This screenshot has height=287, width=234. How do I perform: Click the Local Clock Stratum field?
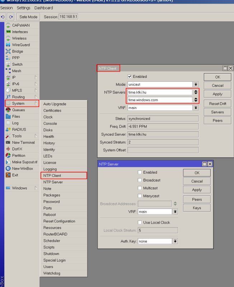coord(158,230)
